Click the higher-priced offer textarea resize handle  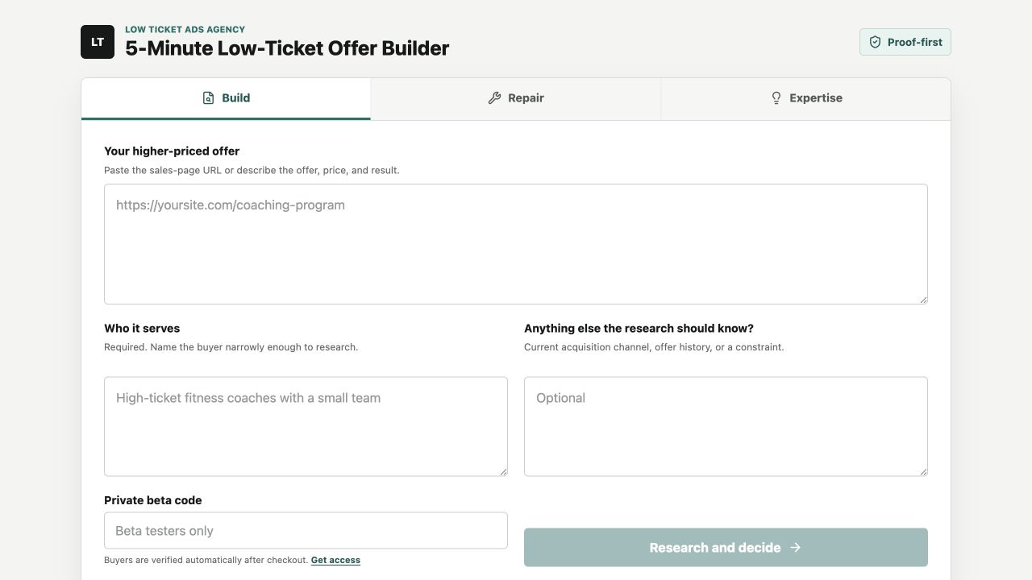923,300
